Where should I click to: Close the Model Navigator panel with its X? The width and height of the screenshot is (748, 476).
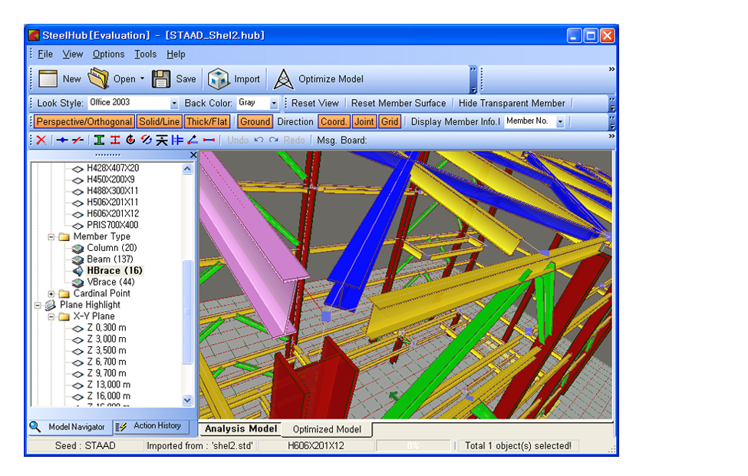click(x=193, y=155)
